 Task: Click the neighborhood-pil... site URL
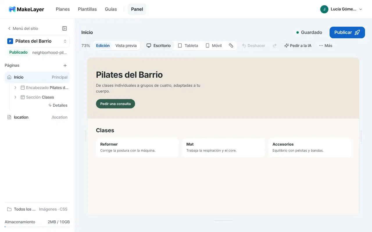[x=49, y=53]
